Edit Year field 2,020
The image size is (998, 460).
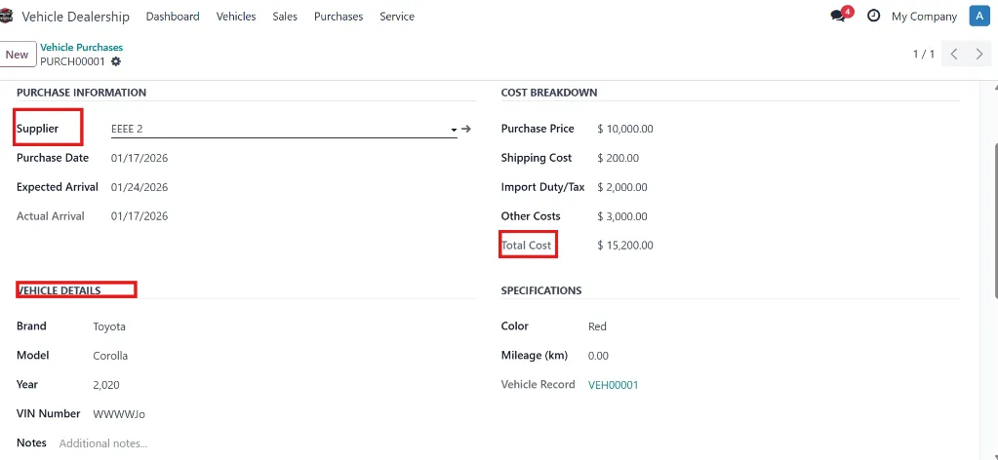(x=106, y=385)
